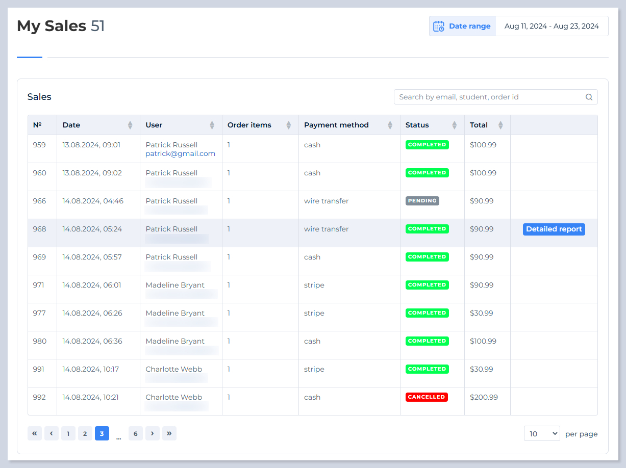Sort by Total column arrows
Image resolution: width=626 pixels, height=468 pixels.
click(x=500, y=125)
